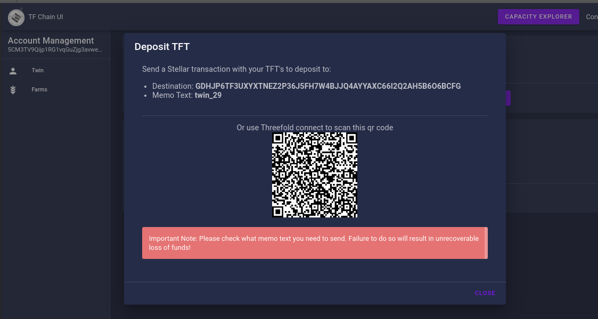Open the Twin section from Account Management
Viewport: 598px width, 319px height.
[37, 70]
